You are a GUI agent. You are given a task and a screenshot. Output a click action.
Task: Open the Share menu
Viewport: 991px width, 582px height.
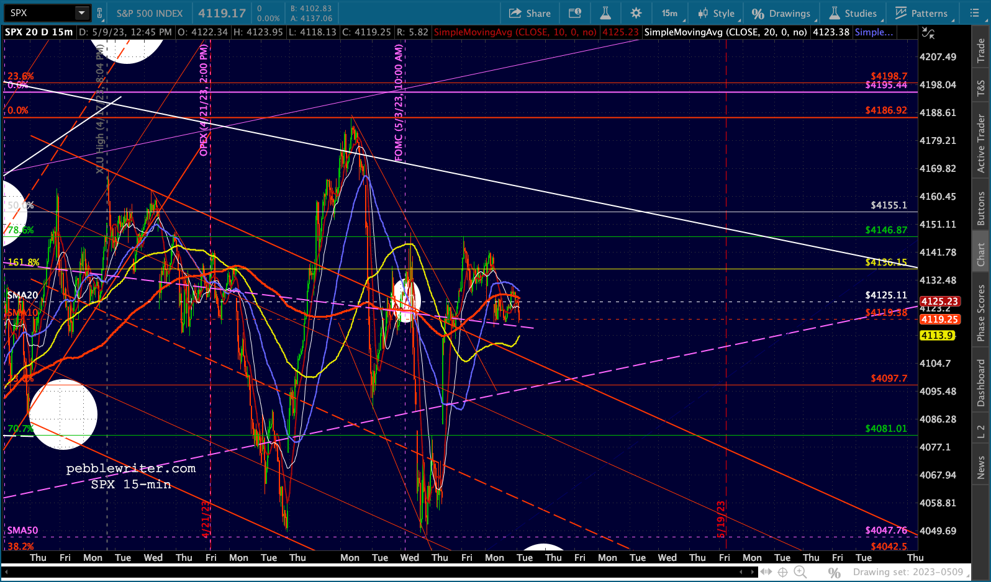[x=530, y=13]
